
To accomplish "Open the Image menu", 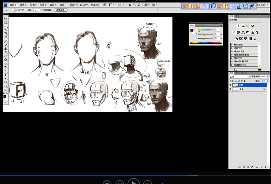I will (x=33, y=5).
